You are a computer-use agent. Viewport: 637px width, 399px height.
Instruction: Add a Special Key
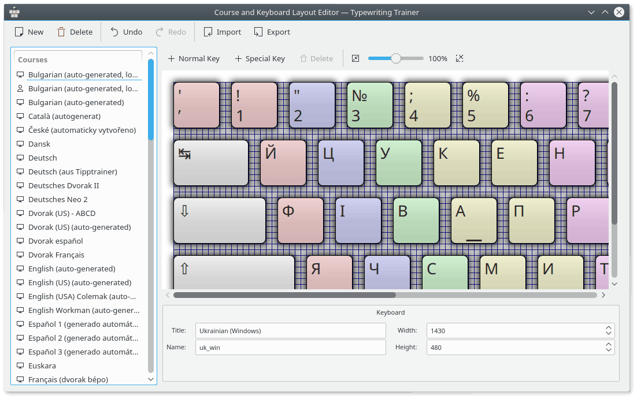pos(260,58)
